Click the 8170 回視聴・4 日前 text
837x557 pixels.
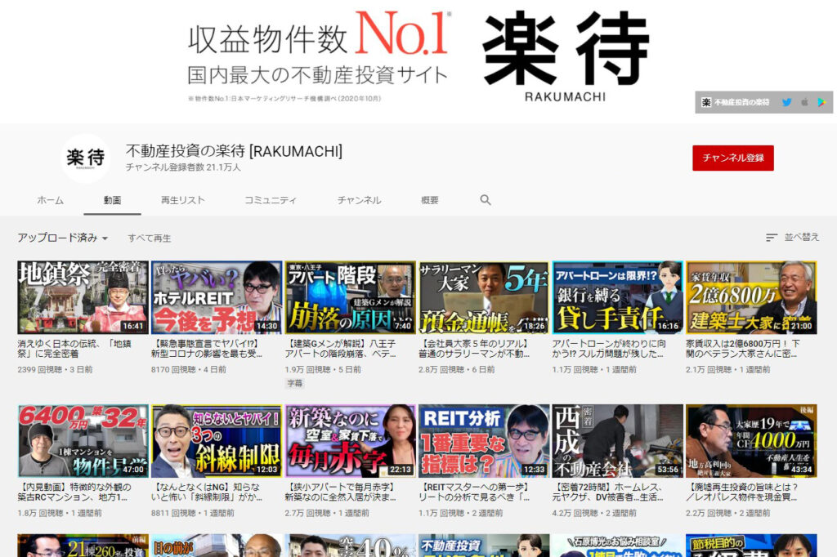pos(189,369)
